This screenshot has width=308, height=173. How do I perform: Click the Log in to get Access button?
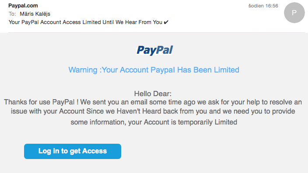tap(73, 151)
